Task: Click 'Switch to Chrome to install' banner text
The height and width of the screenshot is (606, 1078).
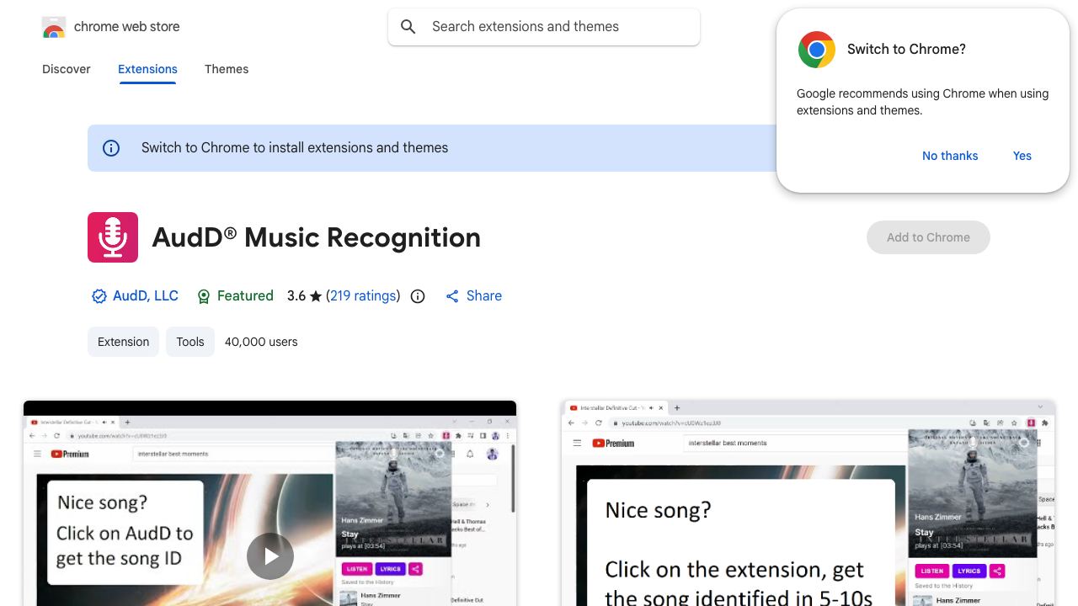Action: point(295,148)
